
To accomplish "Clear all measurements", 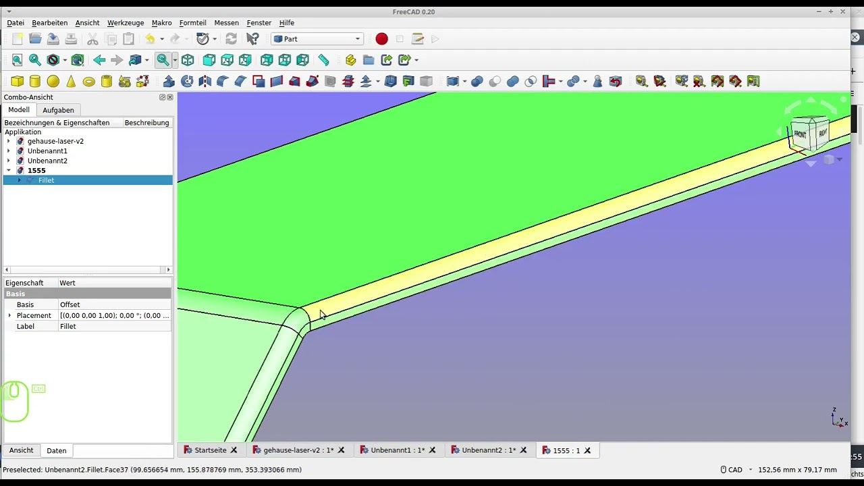I will pyautogui.click(x=699, y=82).
